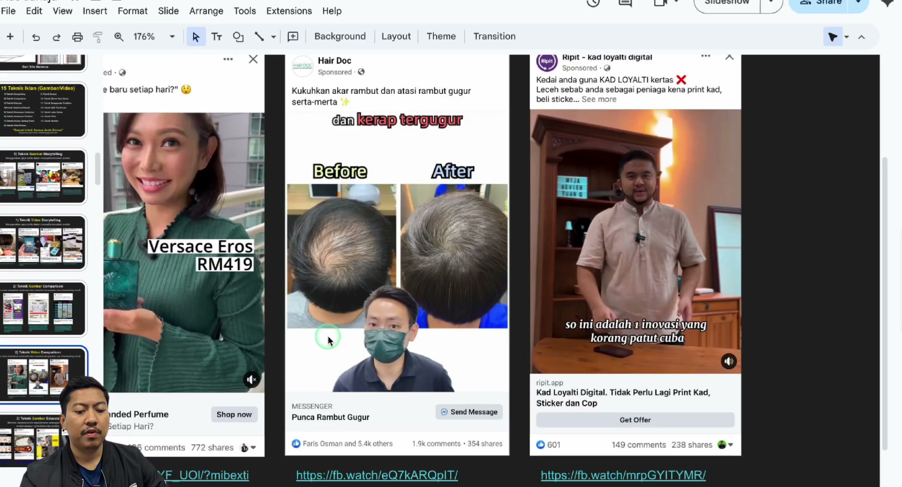
Task: Click the Redo arrow in the toolbar
Action: click(x=56, y=37)
